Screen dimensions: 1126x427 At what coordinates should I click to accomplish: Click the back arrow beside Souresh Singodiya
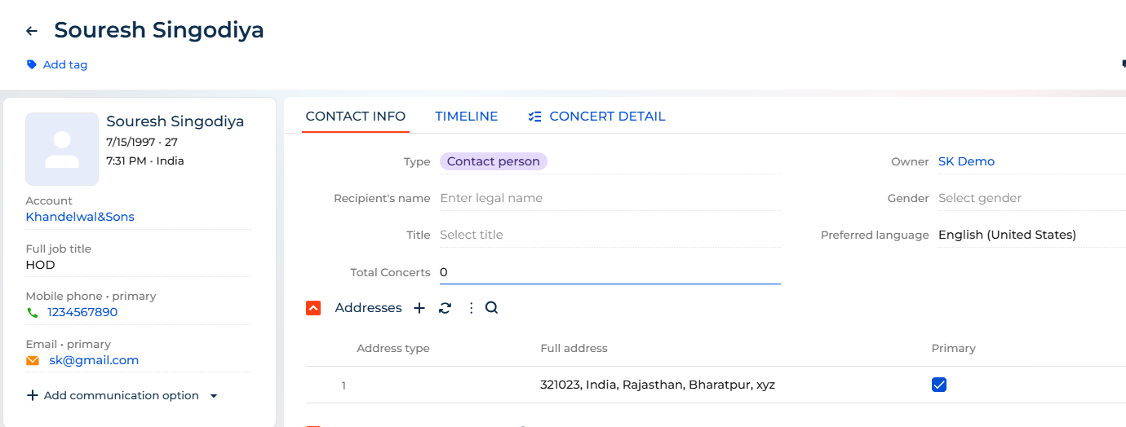32,31
